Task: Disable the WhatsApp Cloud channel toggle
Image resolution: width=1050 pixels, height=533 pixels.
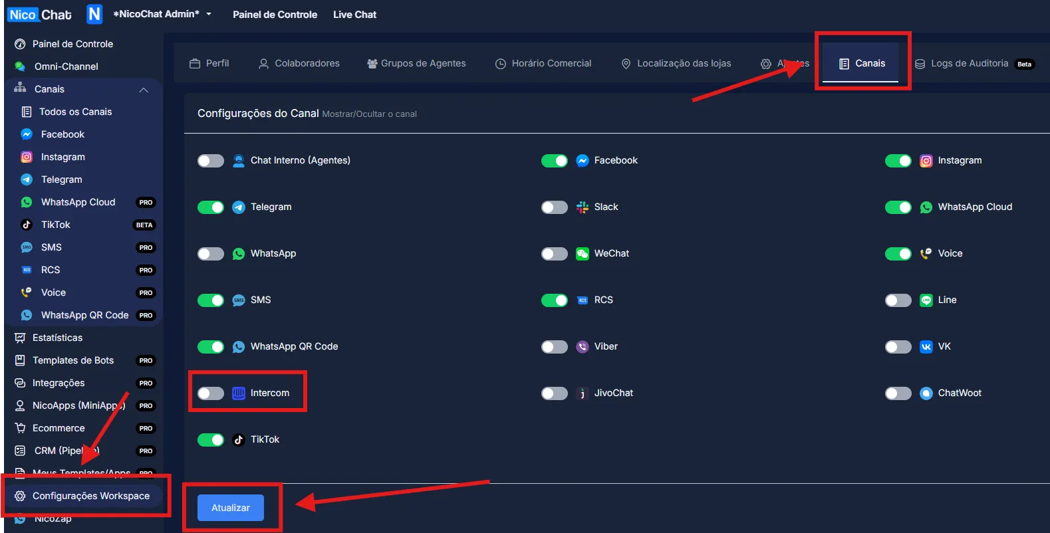Action: click(898, 207)
